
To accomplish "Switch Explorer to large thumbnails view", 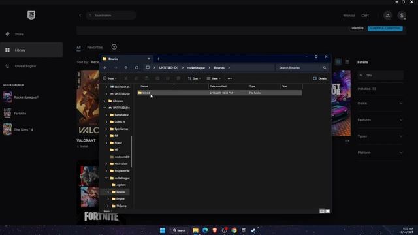I will 328,211.
